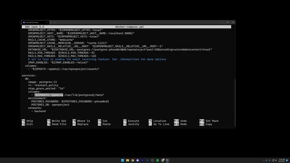Screen dimensions: 290x163
Task: Click the Replace shortcut
Action: point(81,124)
